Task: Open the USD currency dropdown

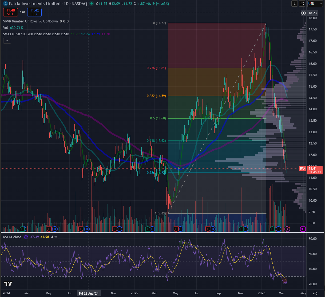Action: pos(315,4)
